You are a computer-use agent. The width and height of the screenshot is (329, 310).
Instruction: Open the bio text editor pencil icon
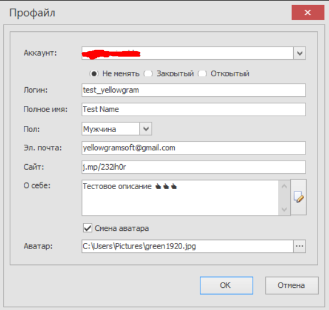(298, 197)
